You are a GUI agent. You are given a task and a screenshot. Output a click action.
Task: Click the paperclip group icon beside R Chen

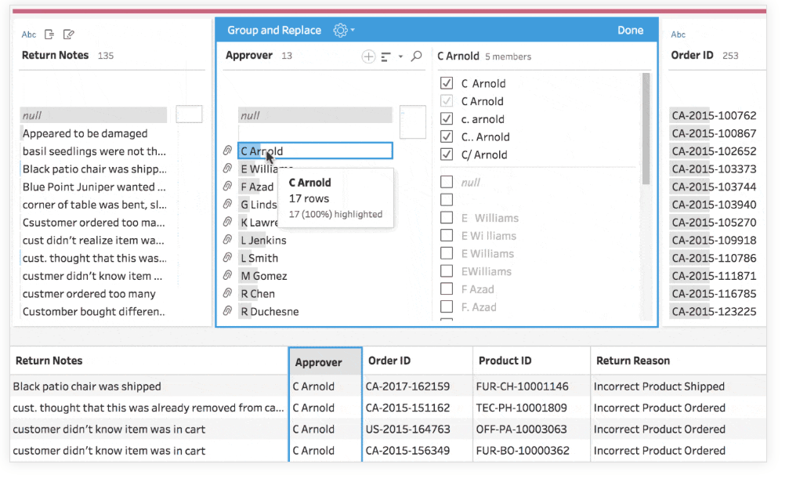(x=228, y=294)
